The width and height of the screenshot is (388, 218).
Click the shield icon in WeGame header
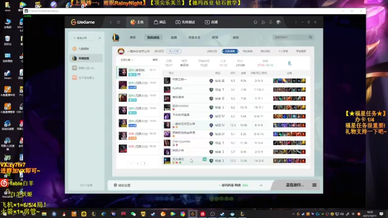click(x=256, y=22)
